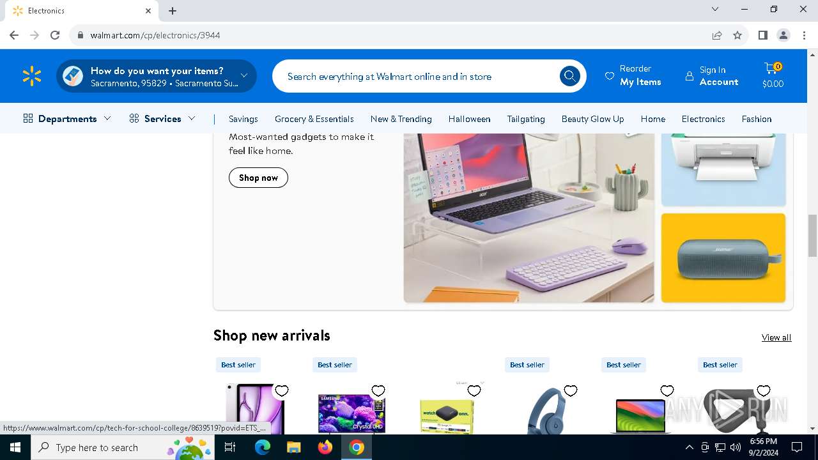Screen dimensions: 818x460
Task: Open the Halloween nav link
Action: 470,119
